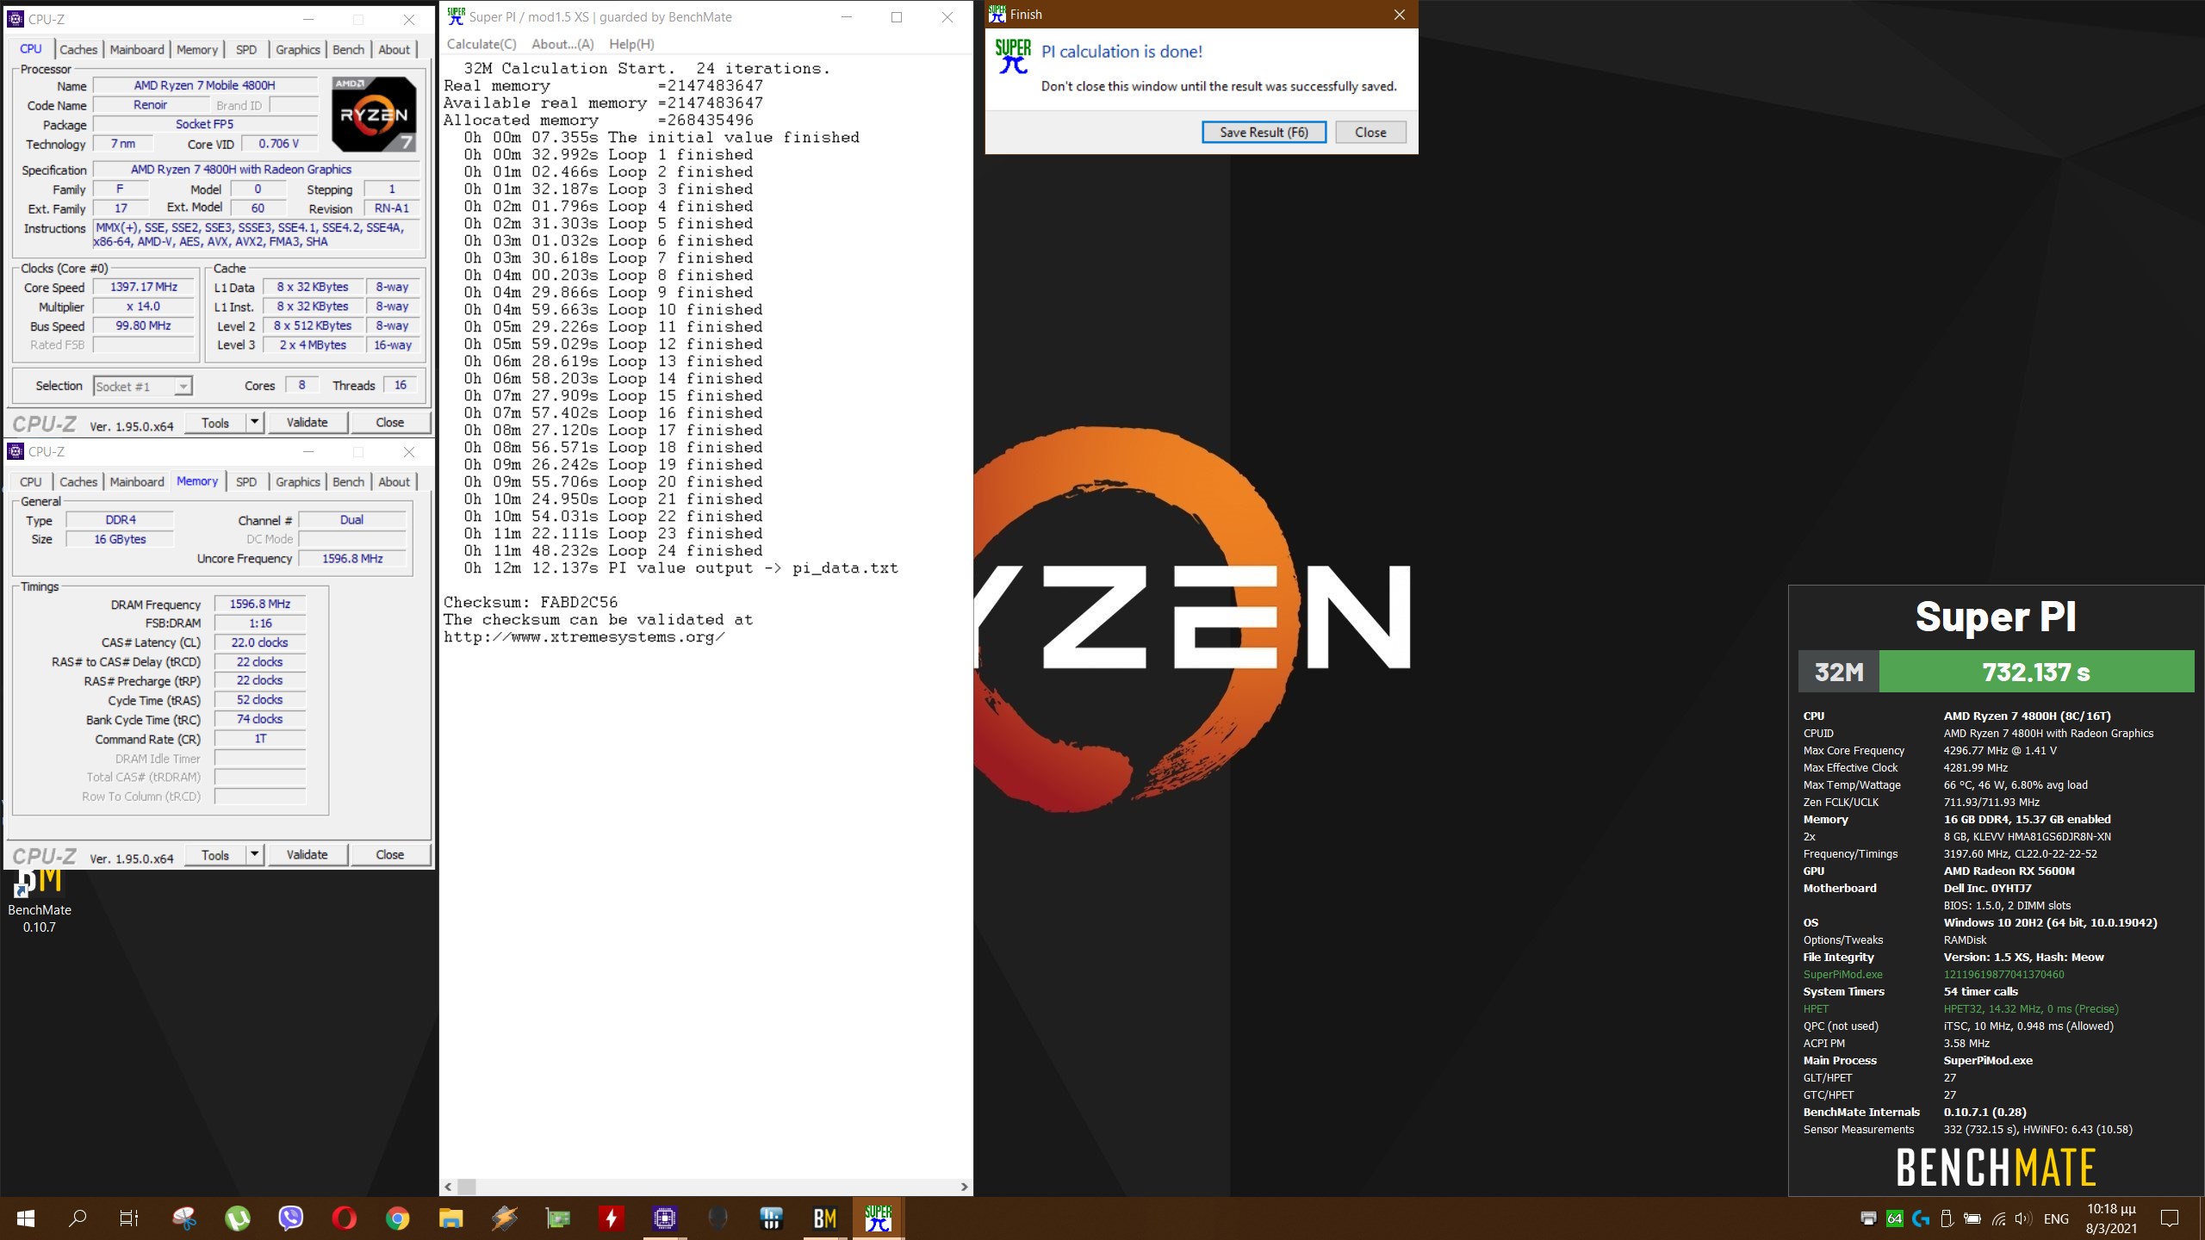This screenshot has height=1240, width=2205.
Task: Open the Socket #1 selection dropdown
Action: [x=142, y=387]
